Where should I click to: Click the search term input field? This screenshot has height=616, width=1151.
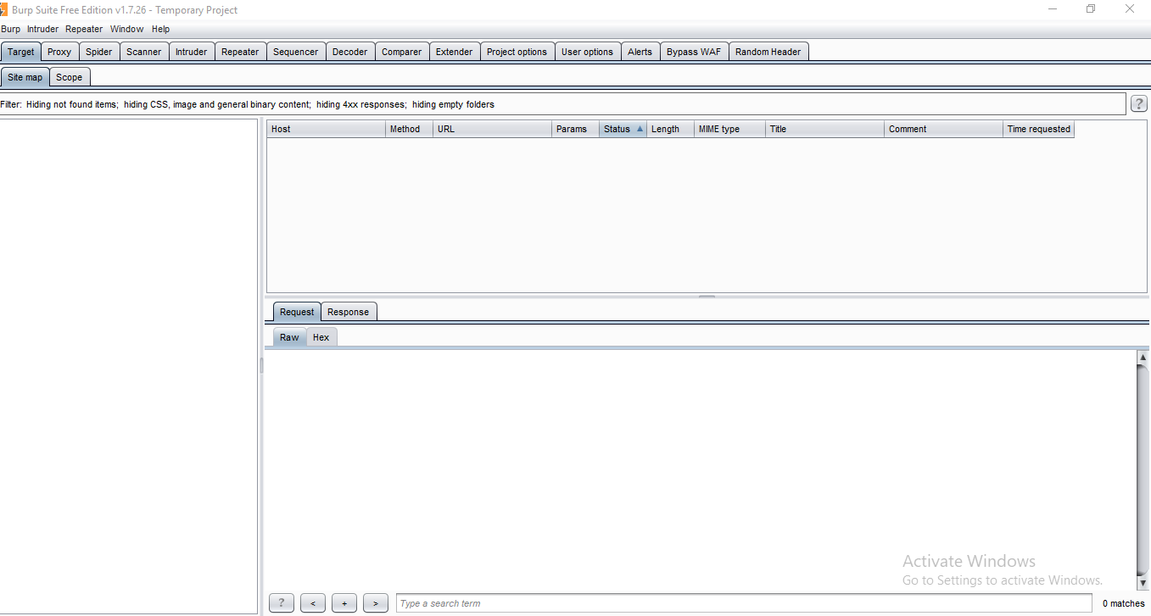[744, 603]
